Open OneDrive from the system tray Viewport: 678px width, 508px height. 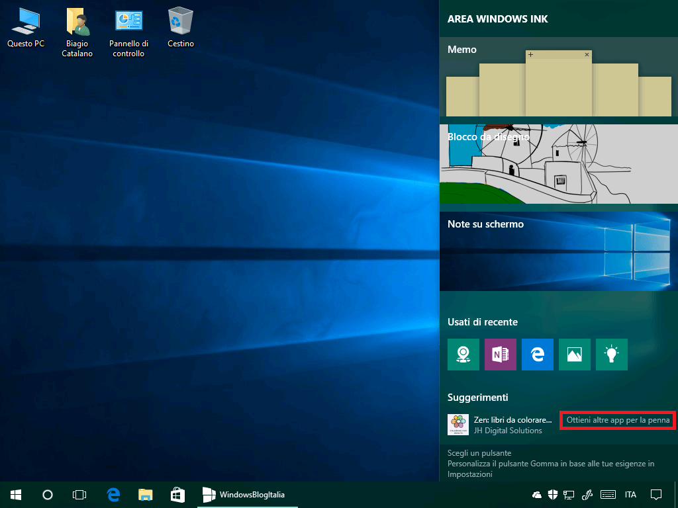coord(536,494)
